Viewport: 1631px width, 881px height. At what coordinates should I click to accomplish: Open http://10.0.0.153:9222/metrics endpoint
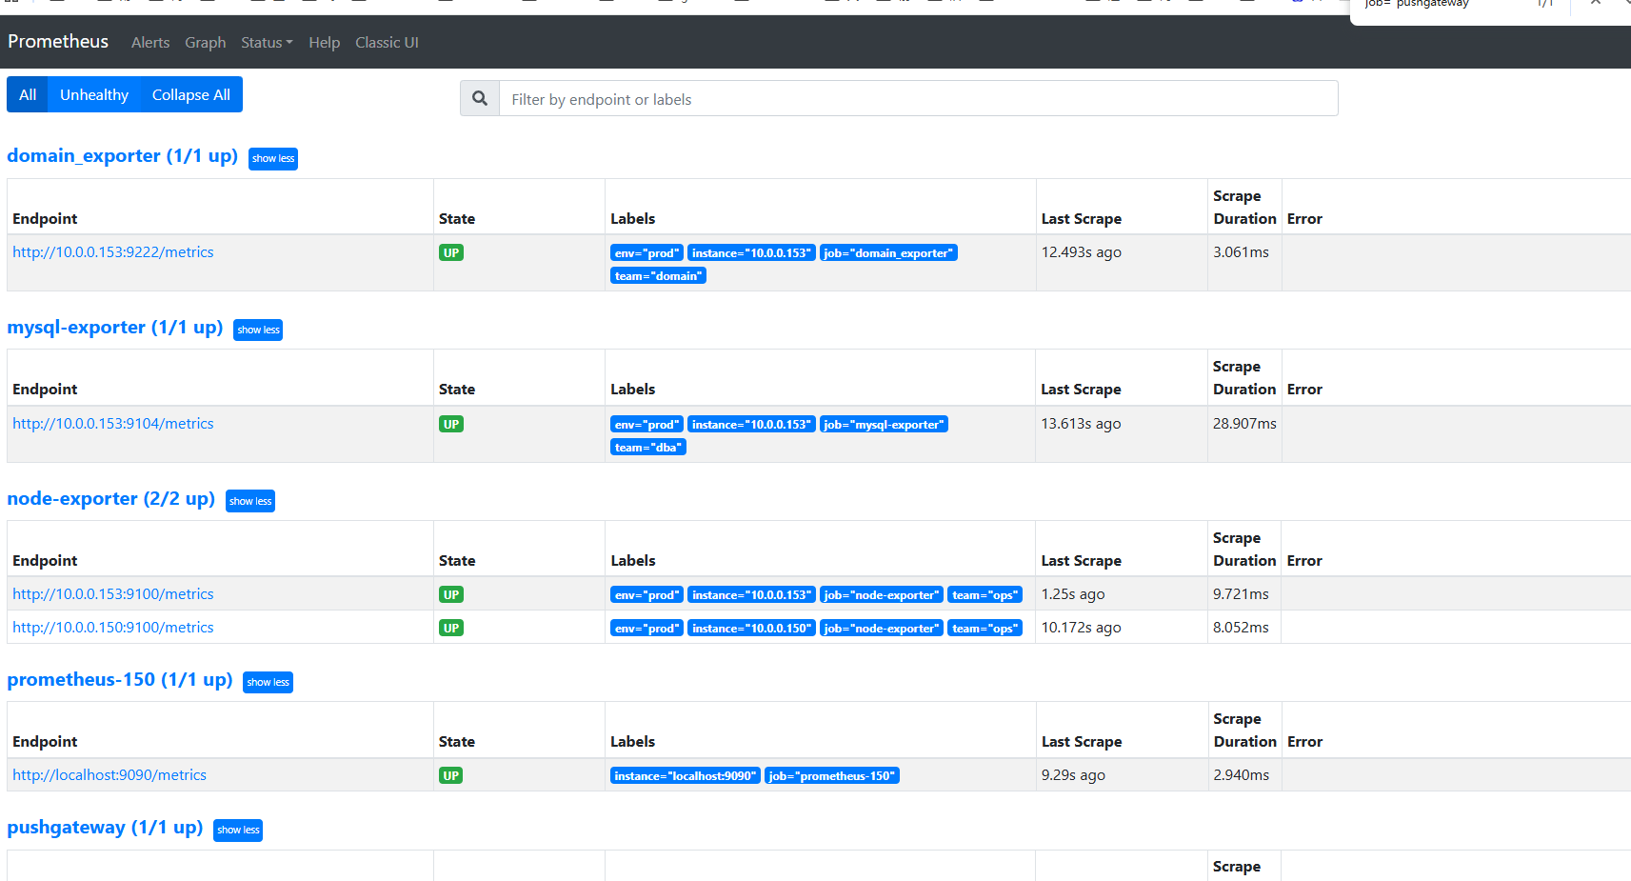112,251
